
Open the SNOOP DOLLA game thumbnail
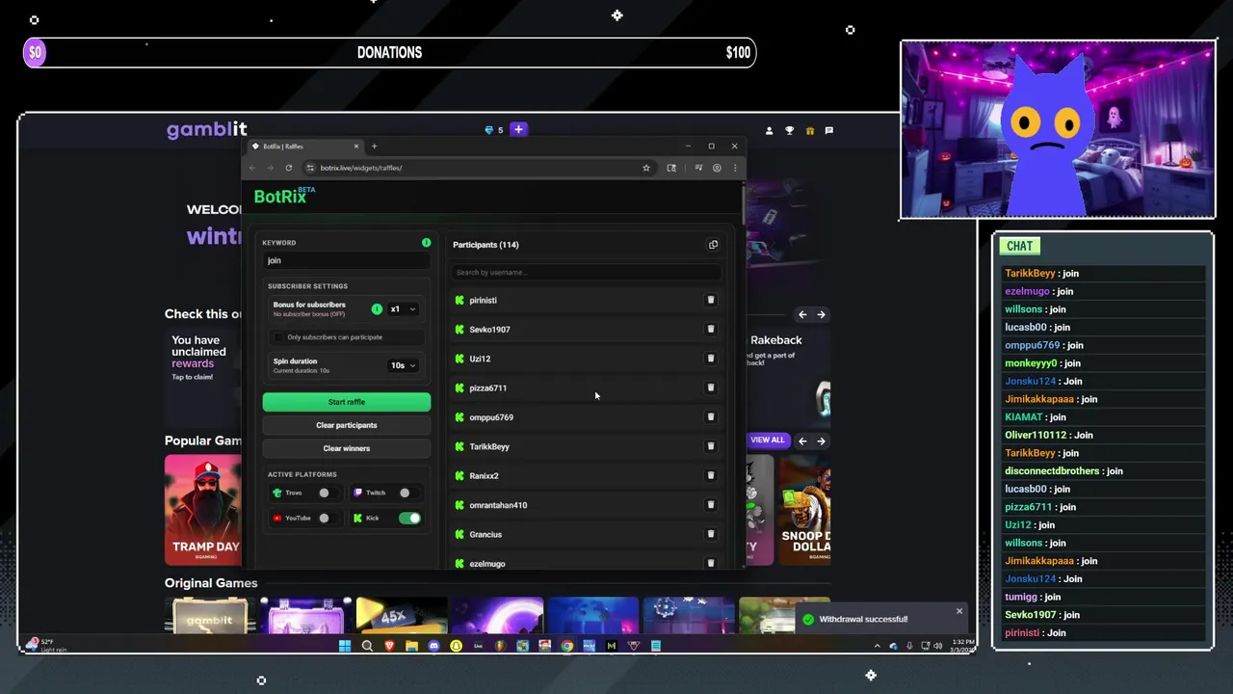click(x=804, y=509)
